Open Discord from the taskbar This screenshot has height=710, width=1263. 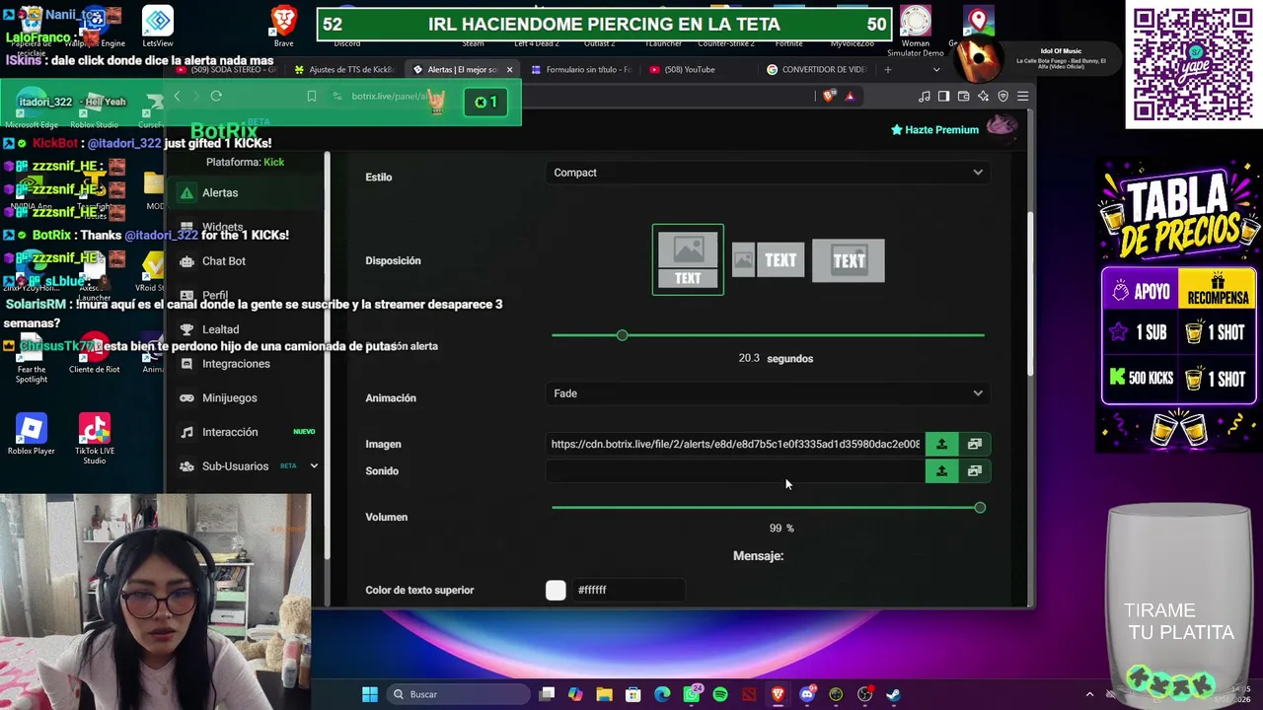tap(807, 694)
